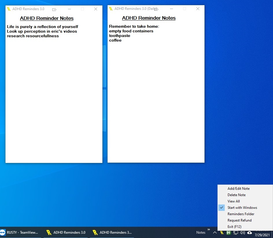Activate the truncated ADHD Reminders 3... taskbar button
273x238 pixels.
point(112,233)
